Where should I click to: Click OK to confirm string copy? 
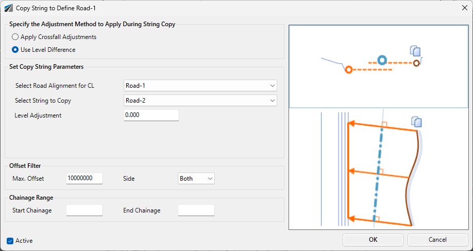coord(373,240)
